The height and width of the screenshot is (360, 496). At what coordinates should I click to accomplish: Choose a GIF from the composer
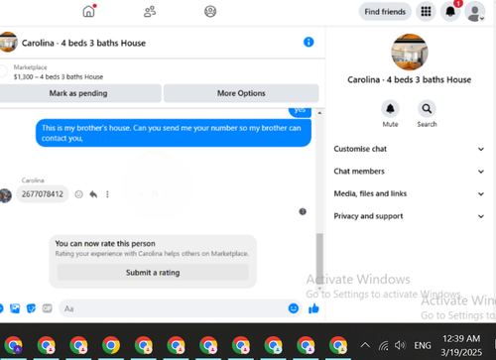48,308
